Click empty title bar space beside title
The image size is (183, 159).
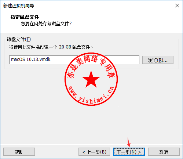click(x=104, y=6)
